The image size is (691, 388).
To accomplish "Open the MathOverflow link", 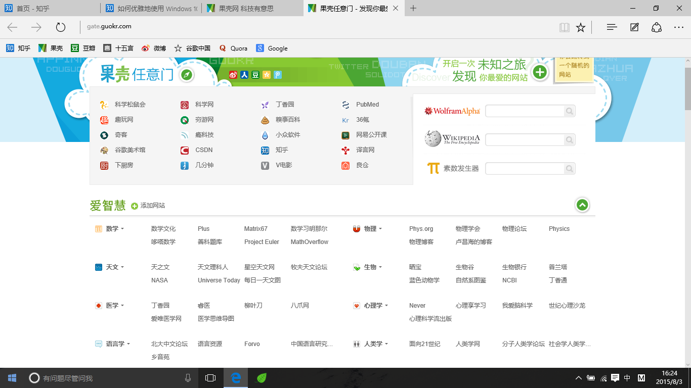I will [310, 242].
